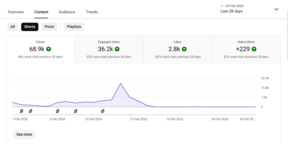Image resolution: width=288 pixels, height=144 pixels.
Task: Filter content by the All chip
Action: tap(13, 27)
